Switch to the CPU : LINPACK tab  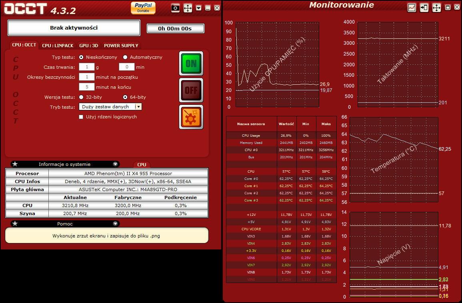pos(58,45)
